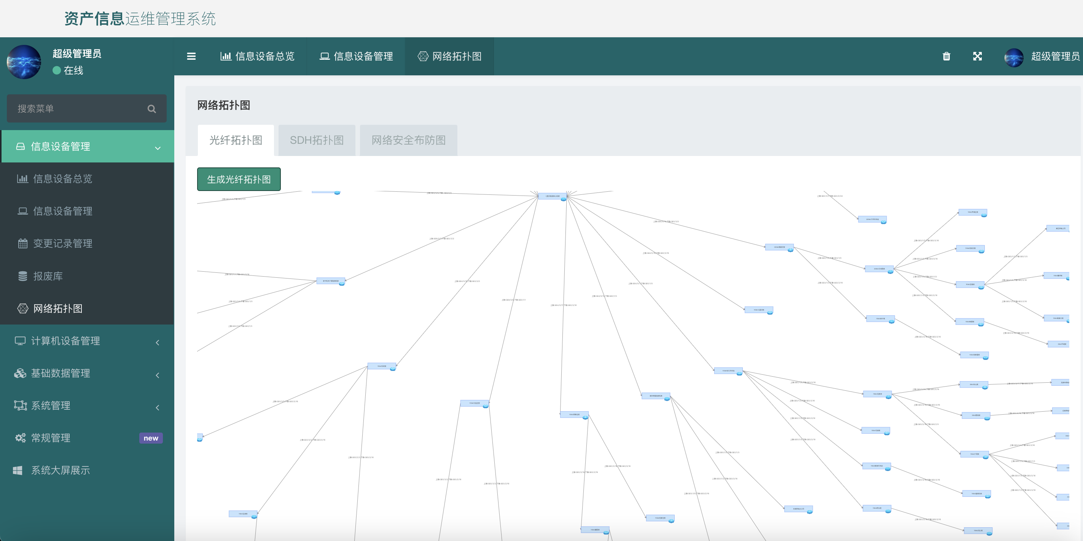Switch to 信息设备总览 top navigation tab
This screenshot has height=541, width=1083.
pyautogui.click(x=257, y=56)
